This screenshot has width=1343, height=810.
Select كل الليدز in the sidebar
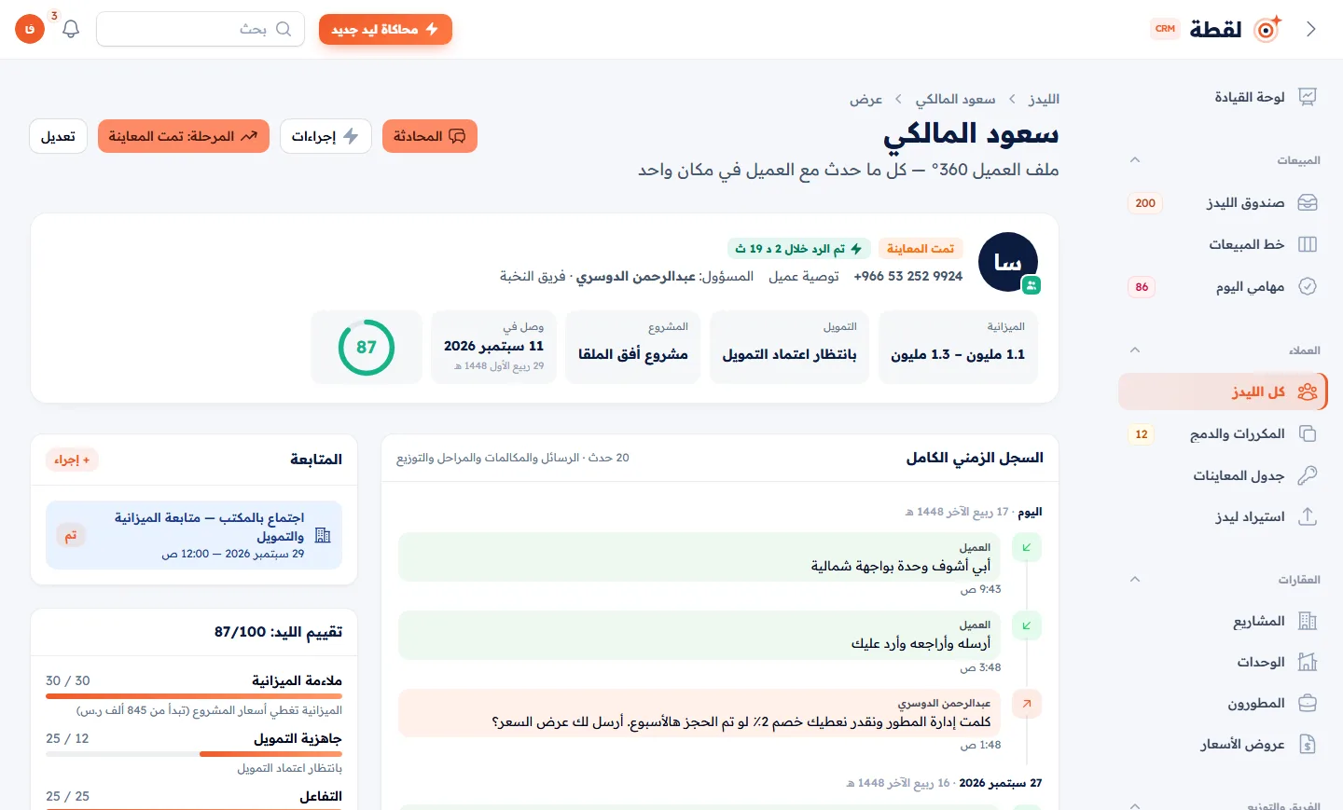(1223, 391)
